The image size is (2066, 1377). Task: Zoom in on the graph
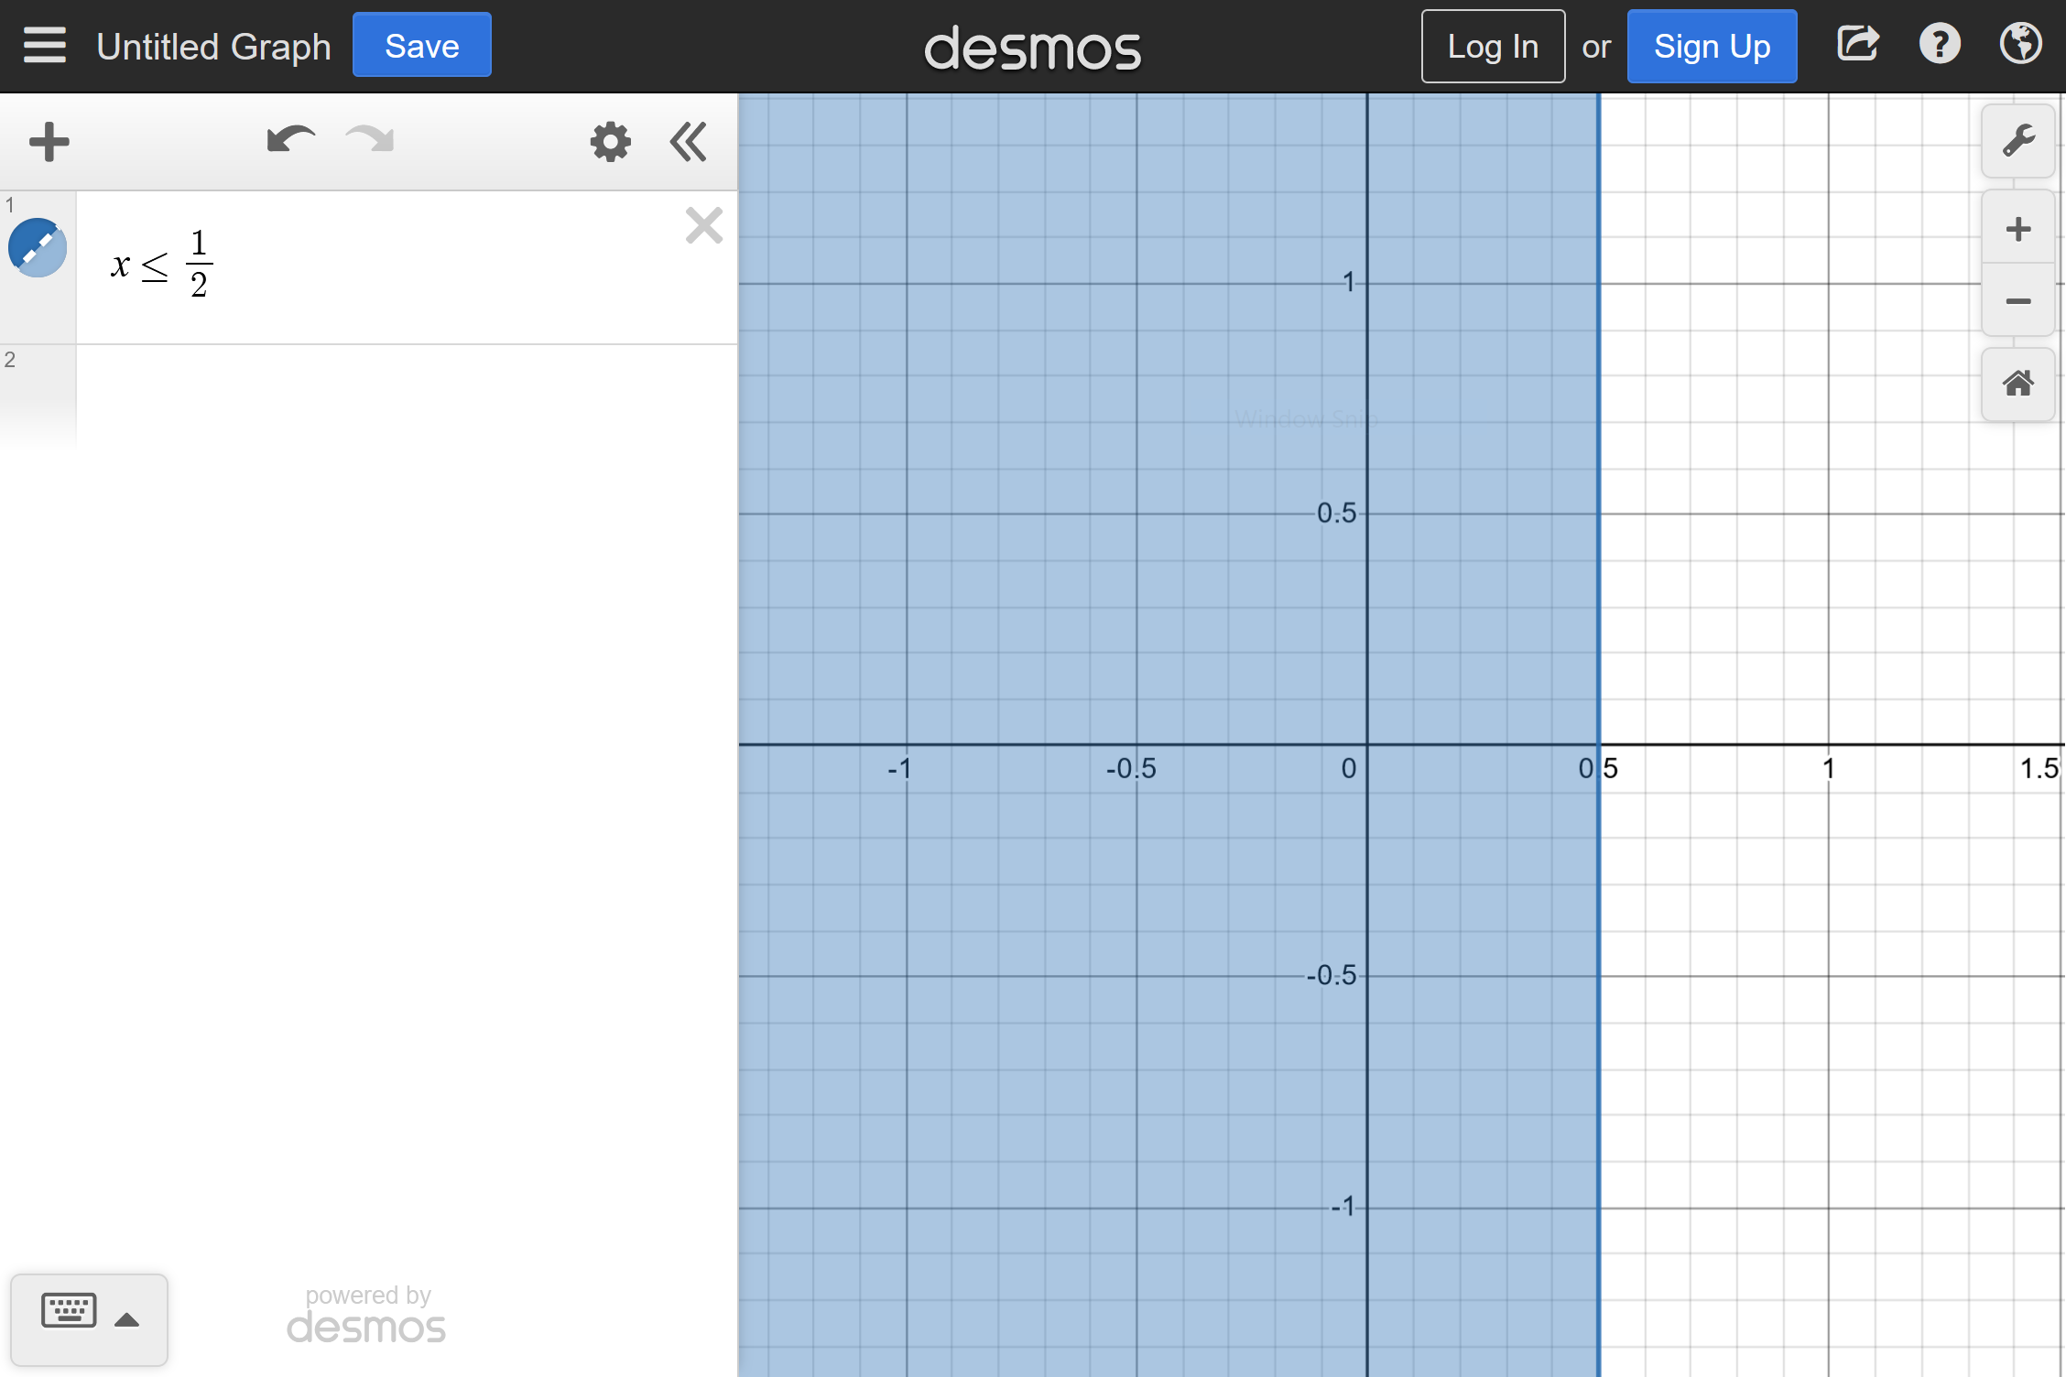coord(2018,228)
